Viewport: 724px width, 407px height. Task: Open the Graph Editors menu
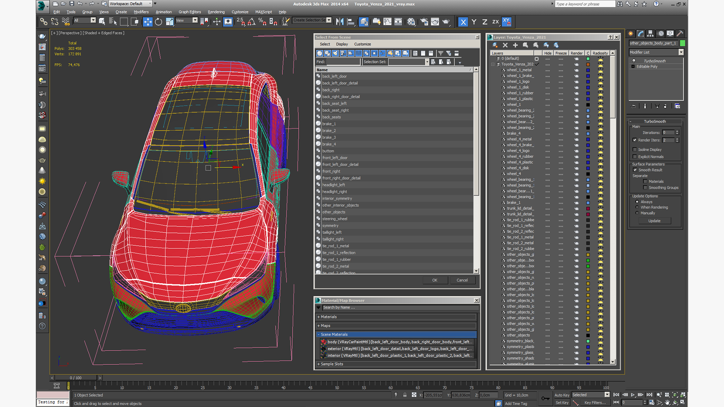pyautogui.click(x=190, y=12)
